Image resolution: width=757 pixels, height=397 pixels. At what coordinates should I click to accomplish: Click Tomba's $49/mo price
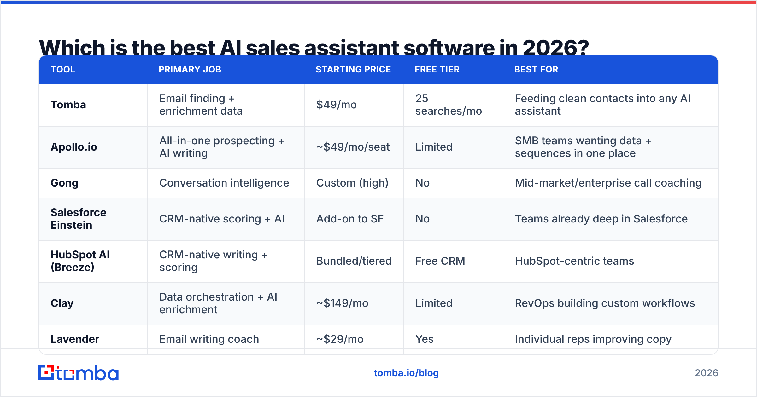354,105
